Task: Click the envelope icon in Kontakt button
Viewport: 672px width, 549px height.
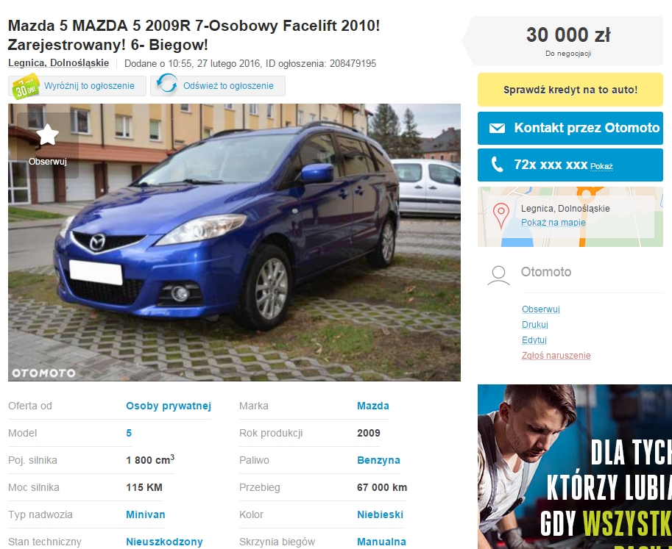Action: 497,128
